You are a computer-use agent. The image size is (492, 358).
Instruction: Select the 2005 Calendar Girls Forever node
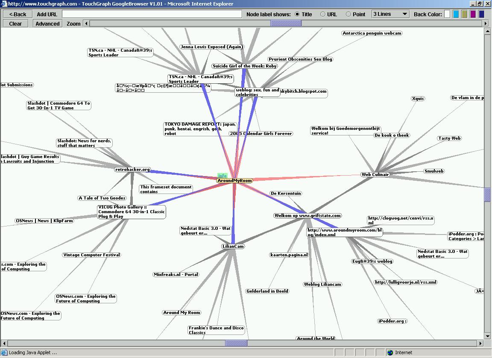261,133
